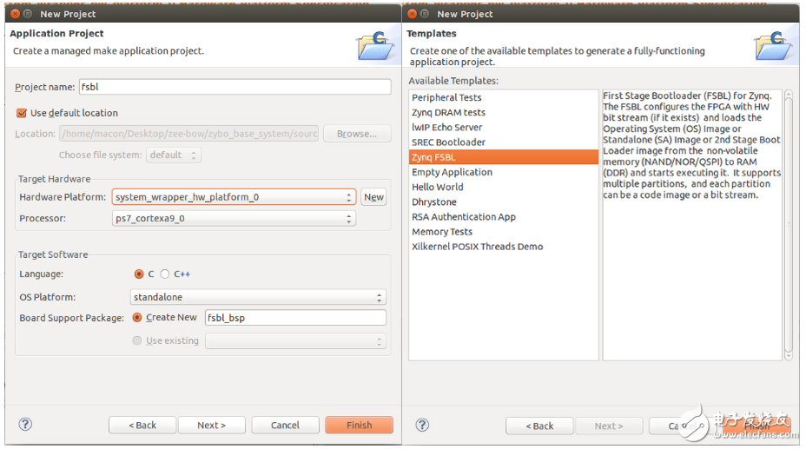This screenshot has height=449, width=806.
Task: Select the C language radio button
Action: pos(139,274)
